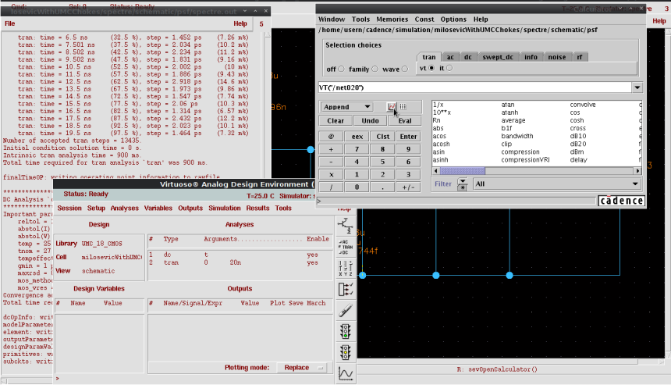This screenshot has width=671, height=385.
Task: Click the 7 key on calculator keypad
Action: coord(357,149)
